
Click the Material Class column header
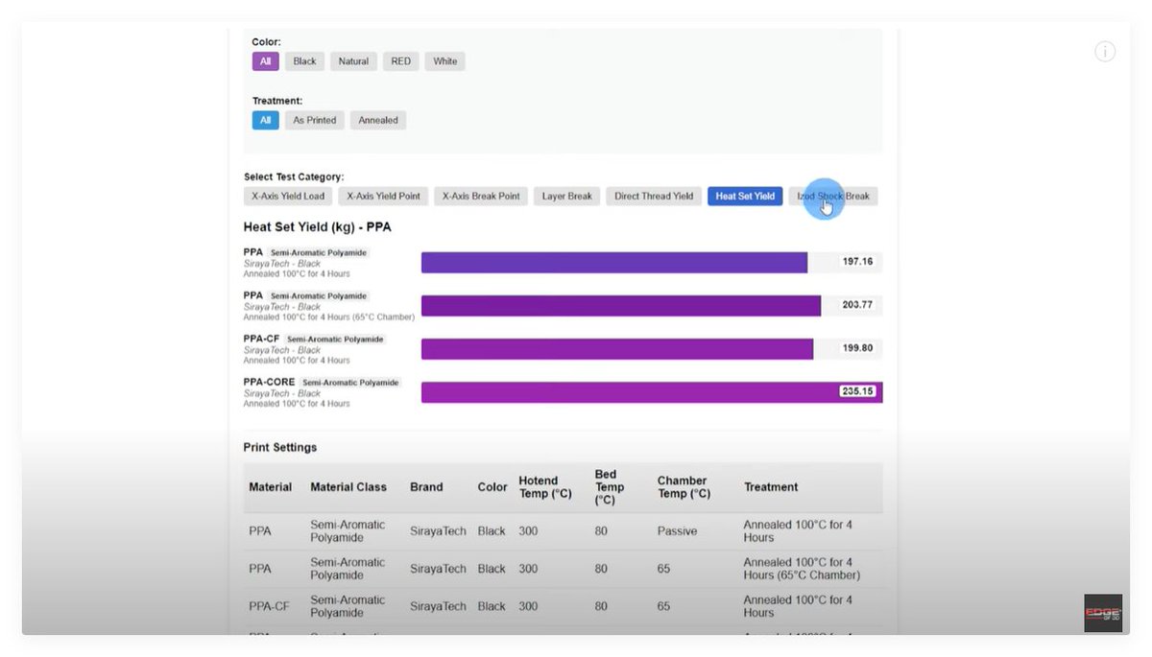[x=348, y=487]
